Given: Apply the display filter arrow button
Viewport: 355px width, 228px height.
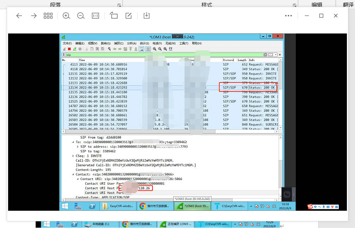Looking at the screenshot, I should pyautogui.click(x=270, y=55).
